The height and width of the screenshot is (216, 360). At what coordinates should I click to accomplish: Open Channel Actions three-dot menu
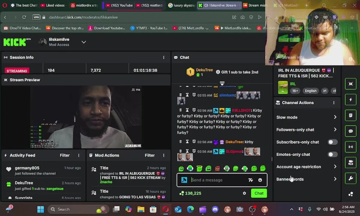tap(334, 103)
